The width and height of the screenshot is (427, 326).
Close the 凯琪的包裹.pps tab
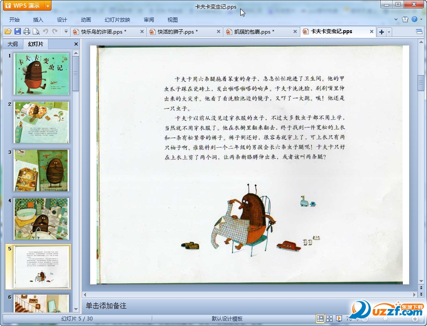click(x=295, y=31)
